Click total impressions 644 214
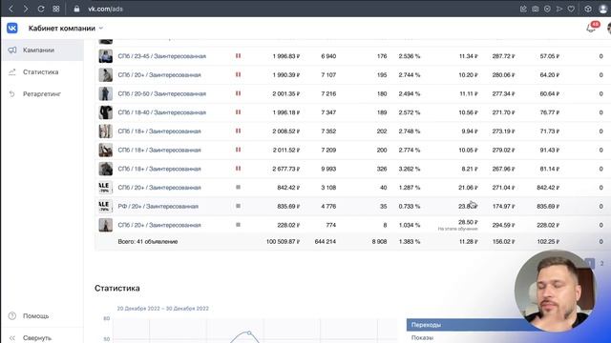This screenshot has width=611, height=343. [x=326, y=241]
